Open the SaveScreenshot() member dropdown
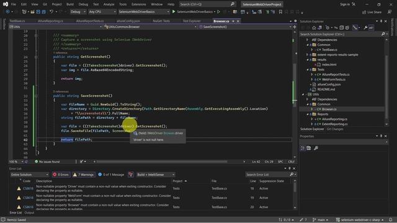397x223 pixels. [245, 27]
